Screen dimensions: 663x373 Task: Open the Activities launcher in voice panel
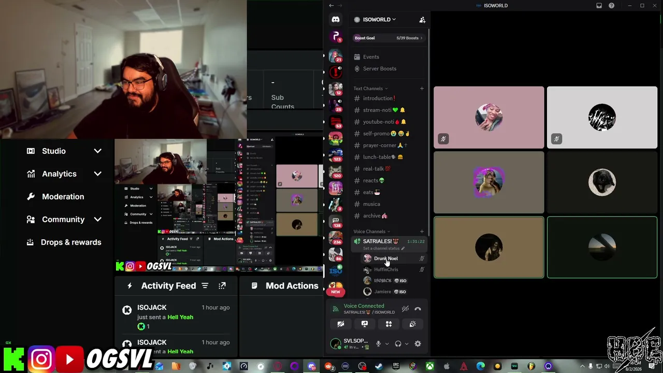click(x=388, y=324)
